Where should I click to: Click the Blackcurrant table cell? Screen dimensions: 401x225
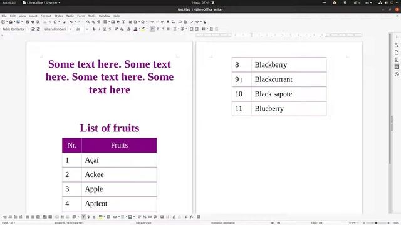289,79
